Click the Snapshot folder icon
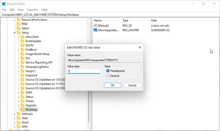Viewport: 220px width, 131px height. (x=22, y=75)
